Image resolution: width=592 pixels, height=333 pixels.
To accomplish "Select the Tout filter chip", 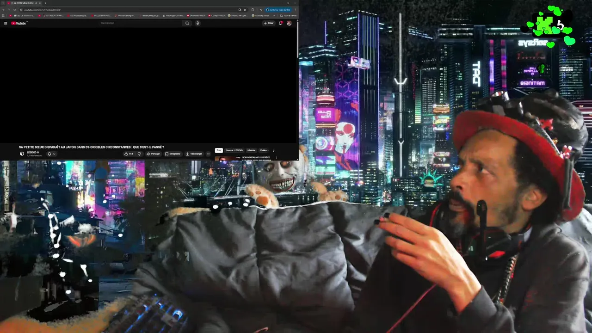I will click(x=219, y=150).
